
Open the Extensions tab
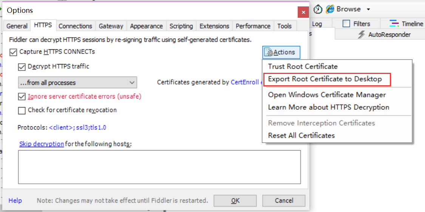(215, 26)
